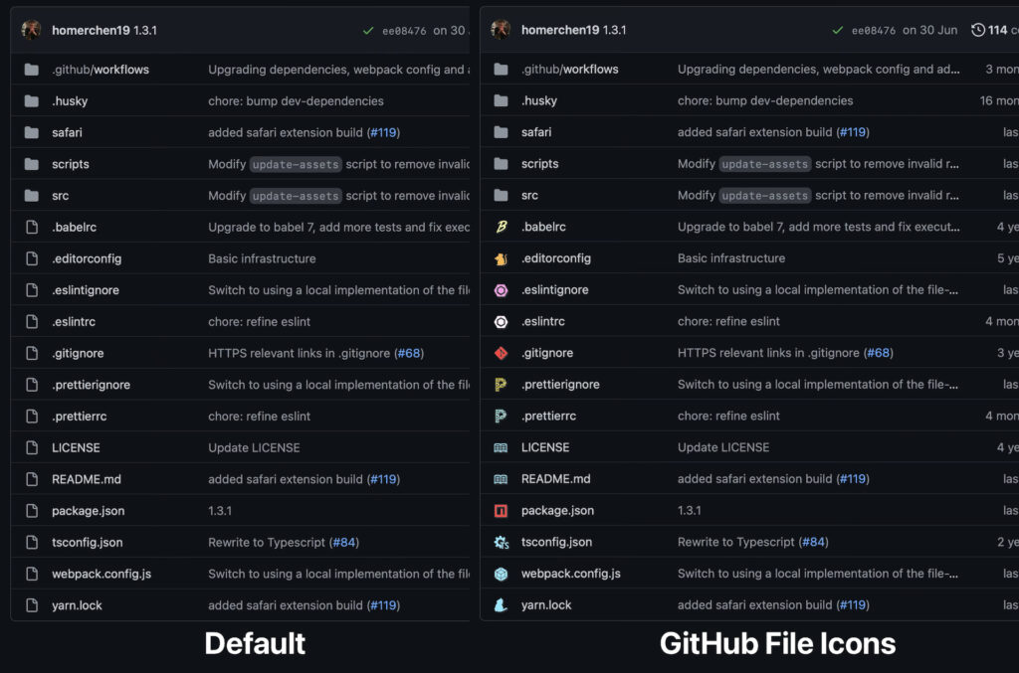
Task: Click the webpack icon next to webpack.config.js
Action: click(x=501, y=574)
